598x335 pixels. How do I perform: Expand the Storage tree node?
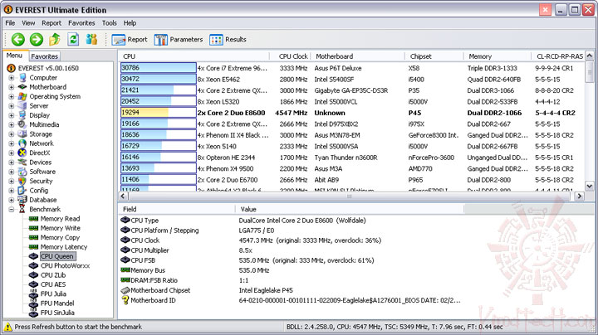[x=12, y=134]
